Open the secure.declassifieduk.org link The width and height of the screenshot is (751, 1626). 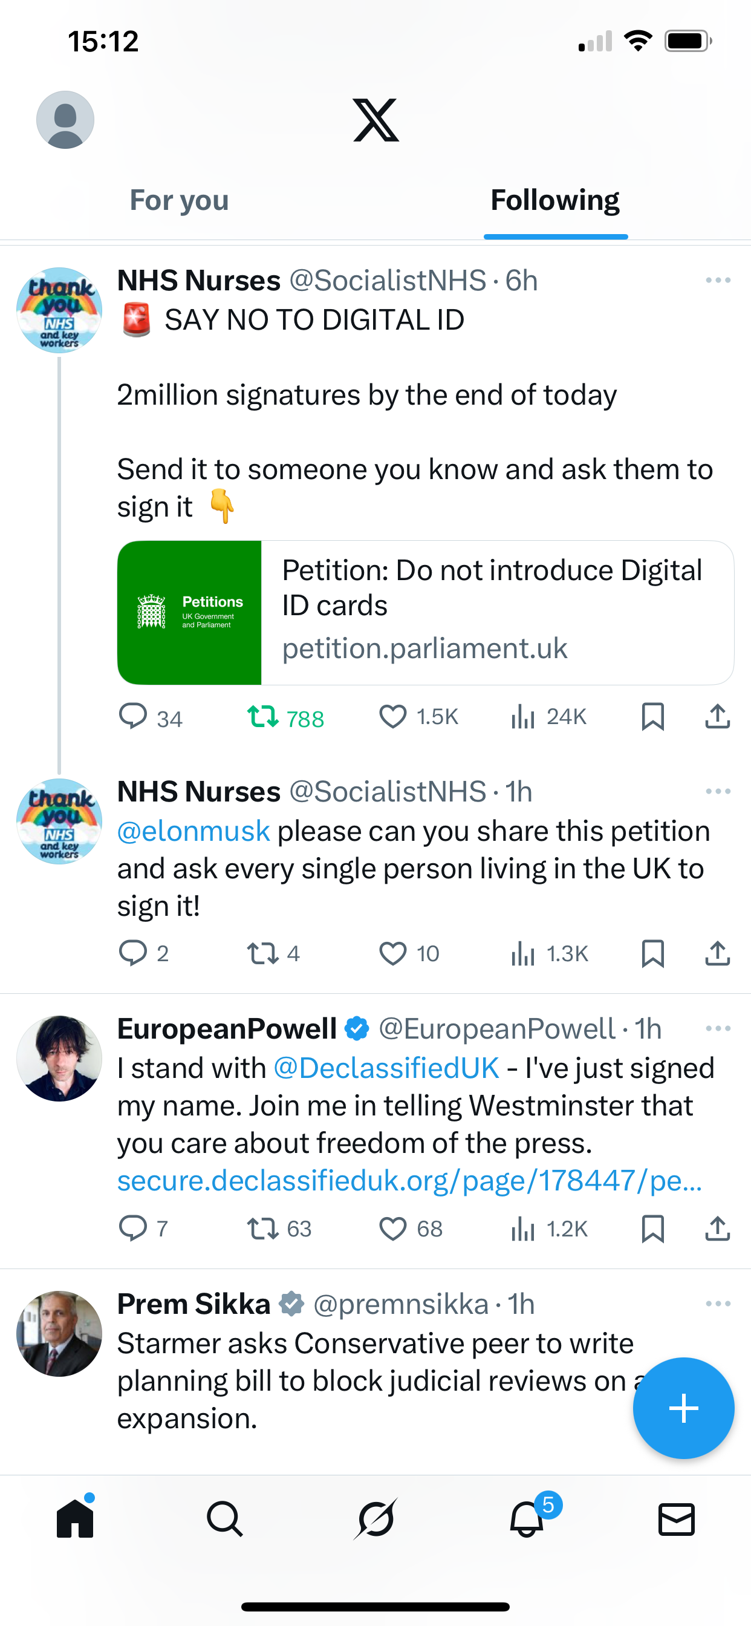point(409,1180)
